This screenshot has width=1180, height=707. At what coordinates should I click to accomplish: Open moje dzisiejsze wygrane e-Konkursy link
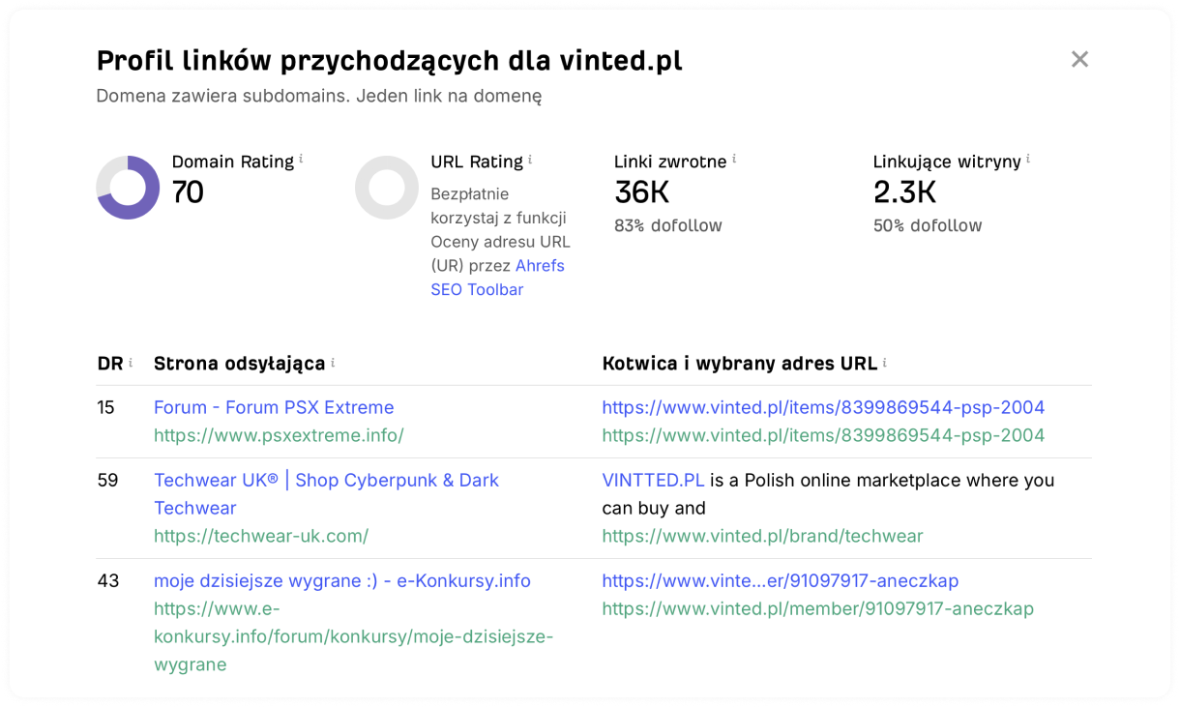[x=342, y=580]
